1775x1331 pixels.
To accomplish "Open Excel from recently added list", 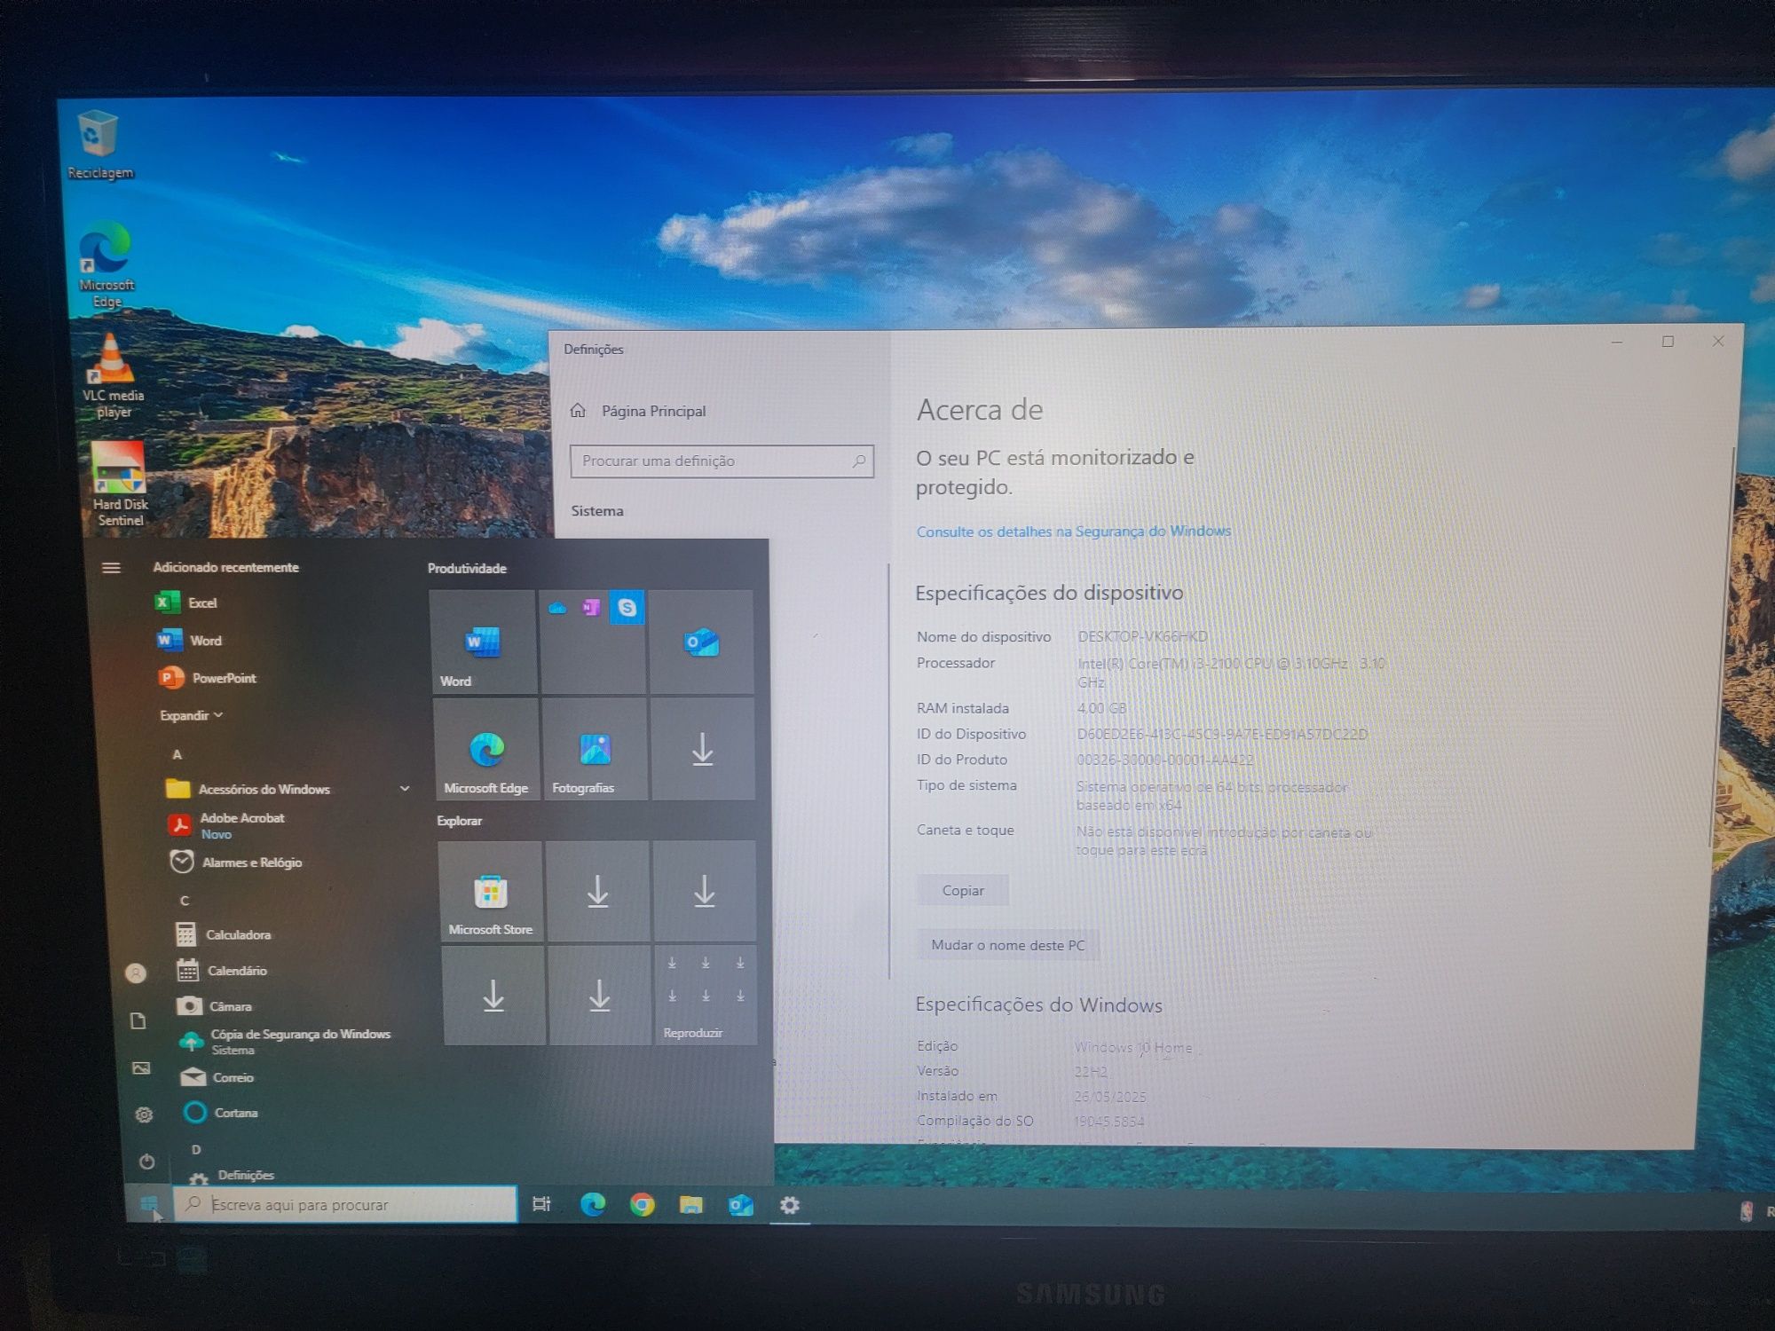I will [186, 602].
